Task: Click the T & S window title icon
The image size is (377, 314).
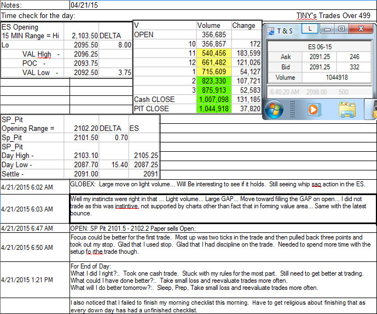Action: click(270, 31)
